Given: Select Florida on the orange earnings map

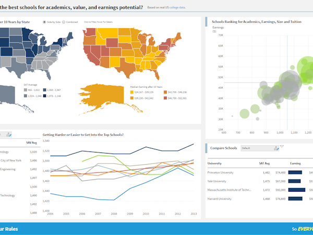Looking at the screenshot, I should pyautogui.click(x=155, y=74).
